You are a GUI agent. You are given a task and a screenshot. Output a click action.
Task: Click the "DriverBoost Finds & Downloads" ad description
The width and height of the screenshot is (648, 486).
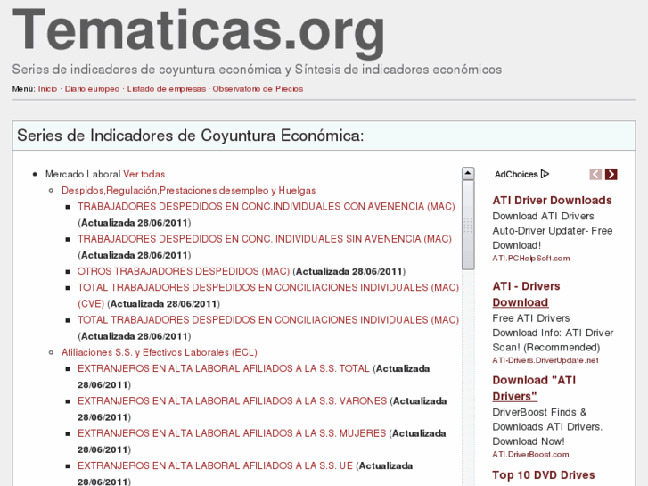coord(547,426)
